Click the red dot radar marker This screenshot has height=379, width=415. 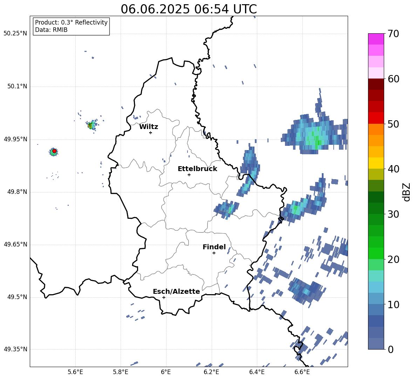point(54,151)
